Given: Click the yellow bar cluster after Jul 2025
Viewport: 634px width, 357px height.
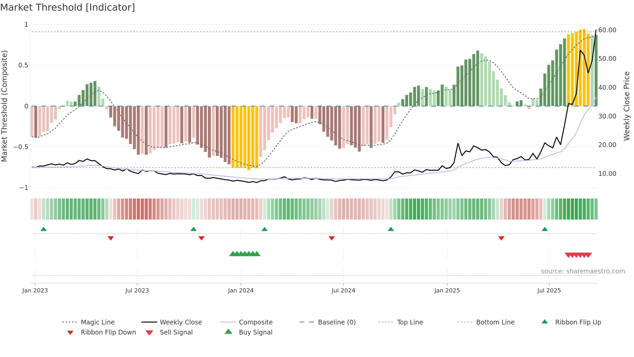Looking at the screenshot, I should pos(578,68).
